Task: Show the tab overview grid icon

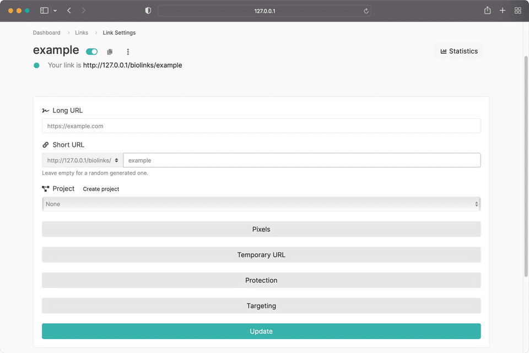Action: click(x=518, y=10)
